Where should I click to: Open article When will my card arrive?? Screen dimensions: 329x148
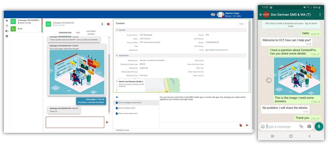(x=136, y=113)
